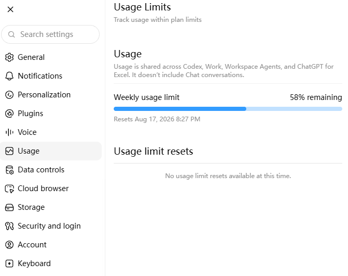
Task: Click the search magnifier icon
Action: 11,34
